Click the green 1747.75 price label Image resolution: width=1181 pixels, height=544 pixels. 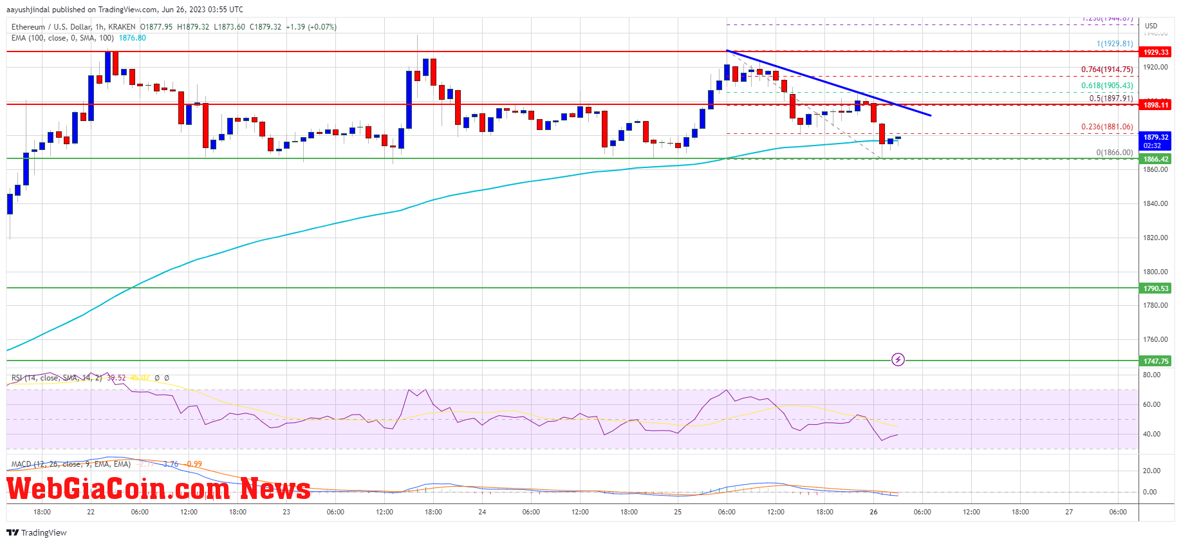1156,361
